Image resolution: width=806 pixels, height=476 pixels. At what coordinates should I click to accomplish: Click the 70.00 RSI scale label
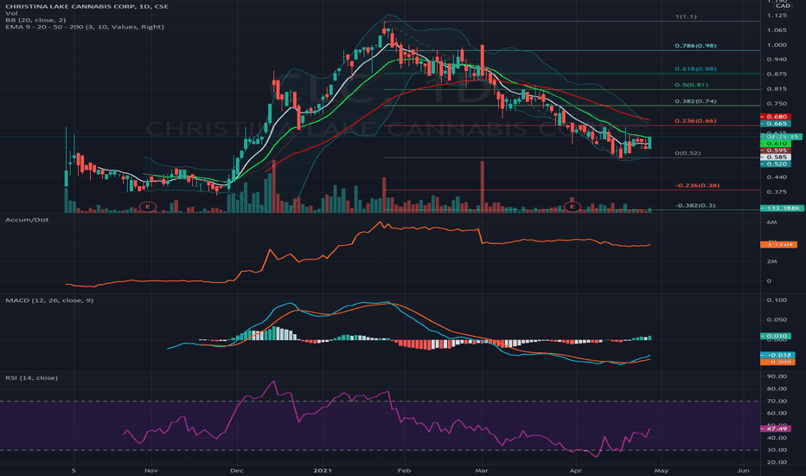tap(777, 401)
